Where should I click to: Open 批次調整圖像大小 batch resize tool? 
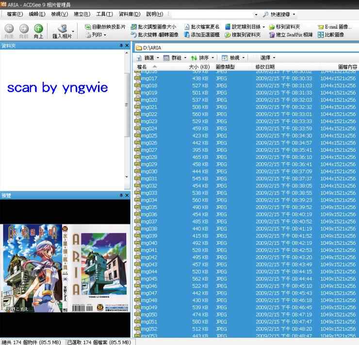[154, 27]
